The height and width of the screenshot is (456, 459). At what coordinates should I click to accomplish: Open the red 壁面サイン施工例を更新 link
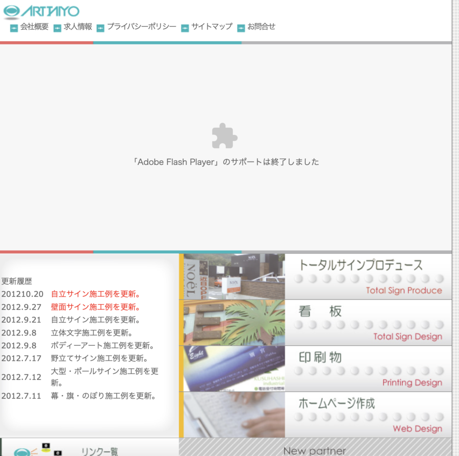[95, 307]
